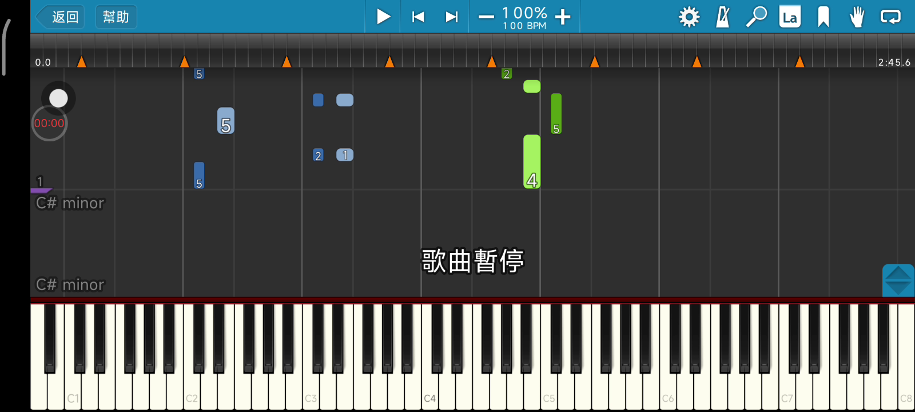This screenshot has height=412, width=915.
Task: Add a bookmark with the bookmark icon
Action: click(823, 17)
